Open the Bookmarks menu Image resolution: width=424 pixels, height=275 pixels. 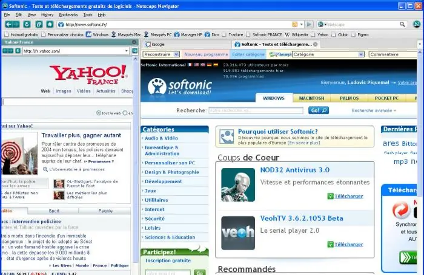(68, 15)
